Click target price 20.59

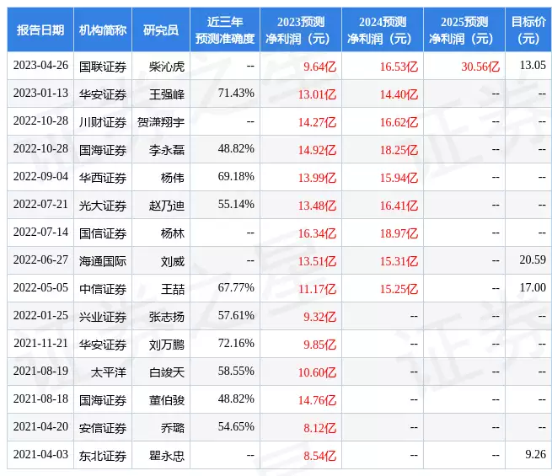pos(533,260)
